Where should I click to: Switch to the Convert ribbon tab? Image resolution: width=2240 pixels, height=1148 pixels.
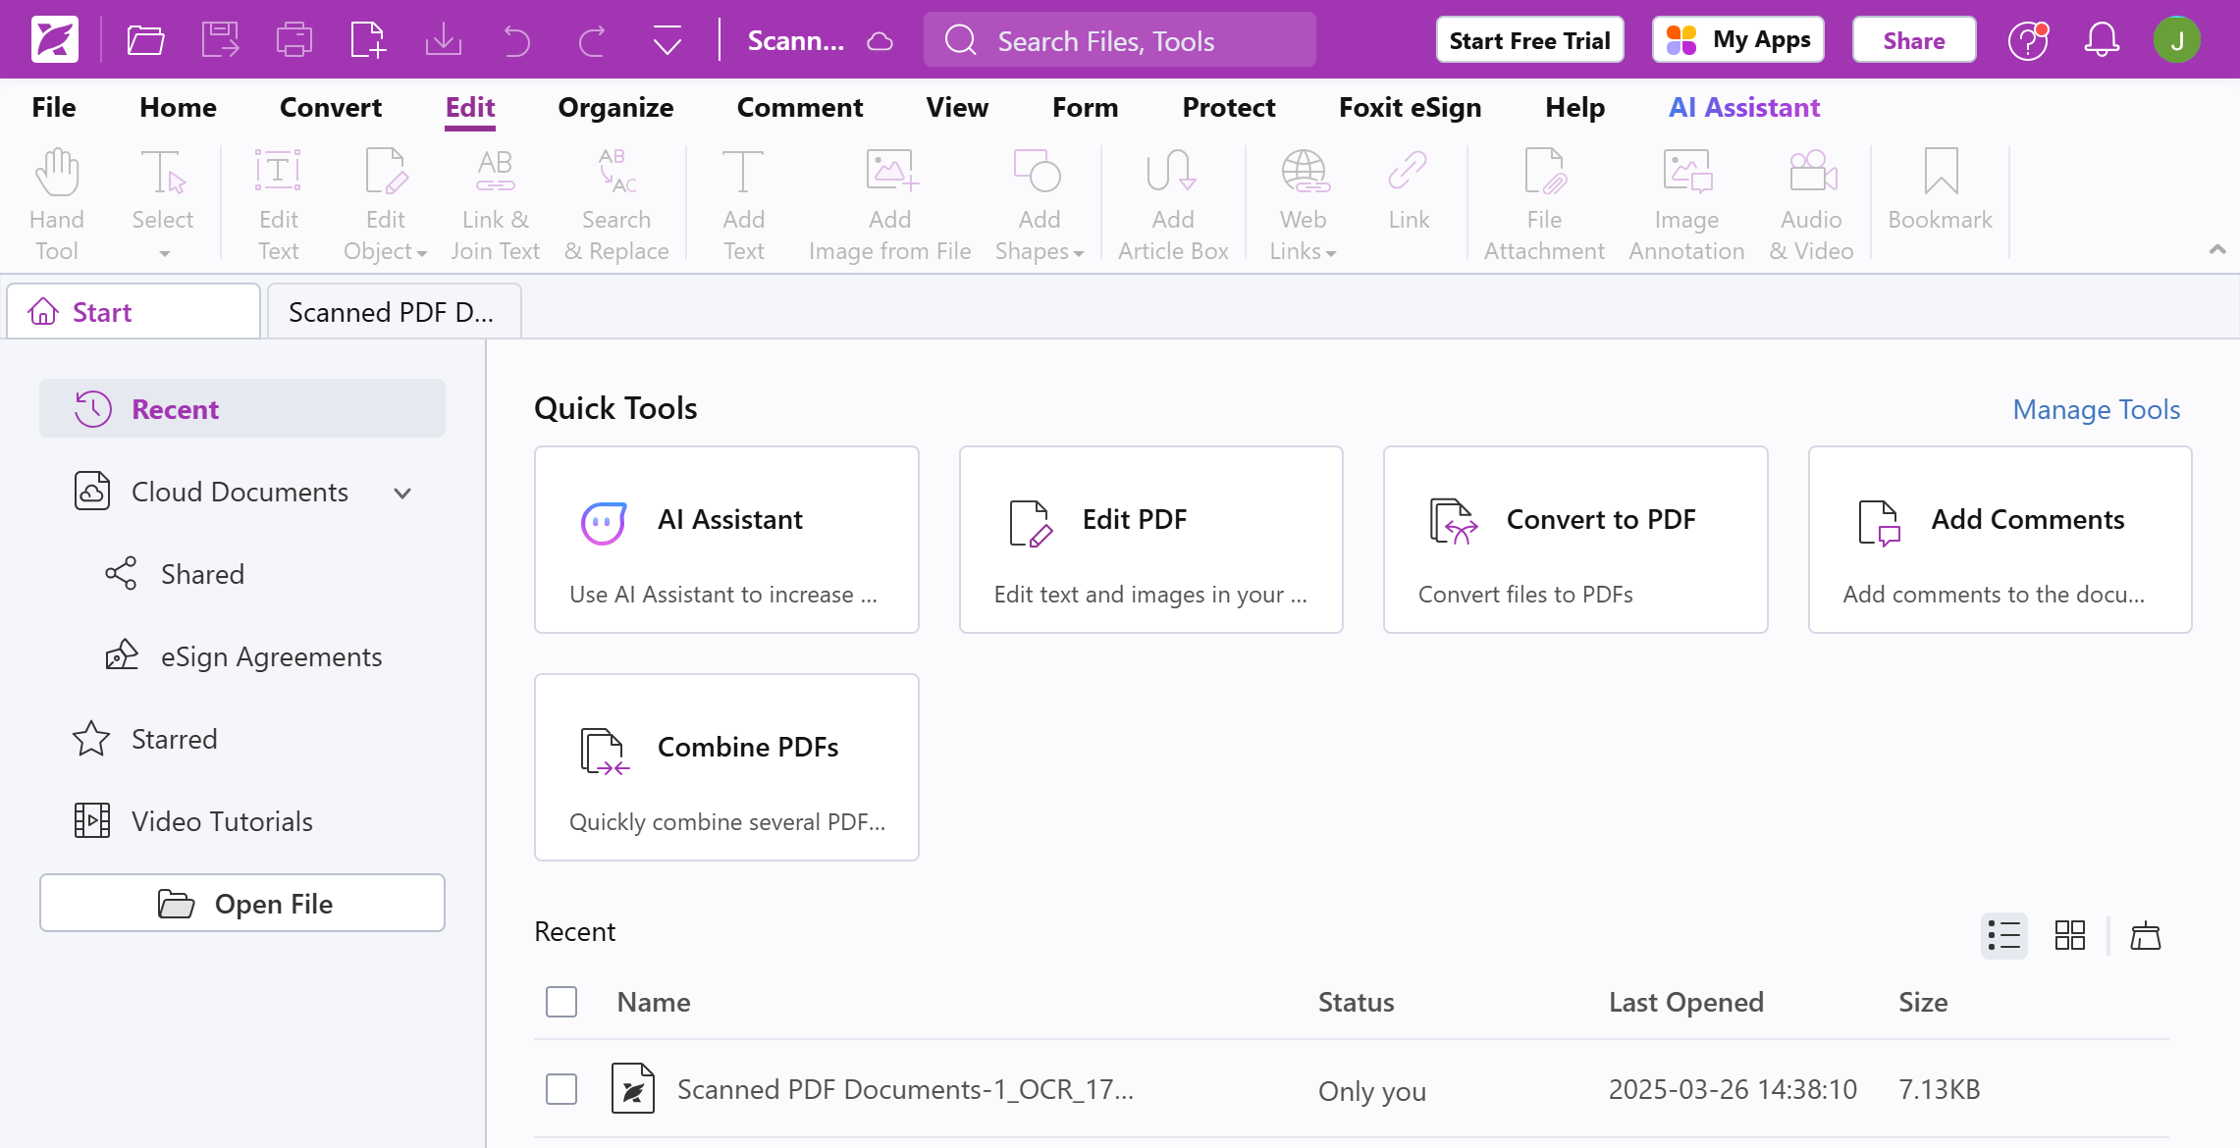pyautogui.click(x=331, y=107)
